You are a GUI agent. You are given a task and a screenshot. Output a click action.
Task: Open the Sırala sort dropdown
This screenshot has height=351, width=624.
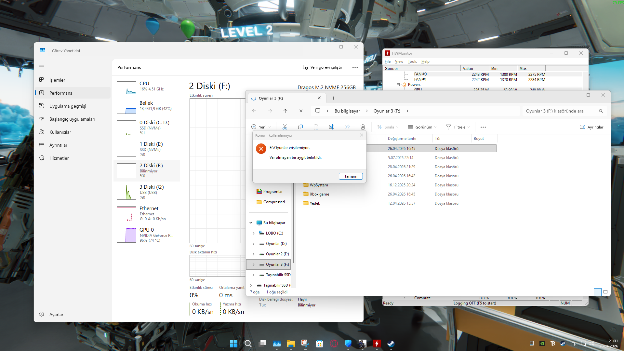click(388, 127)
